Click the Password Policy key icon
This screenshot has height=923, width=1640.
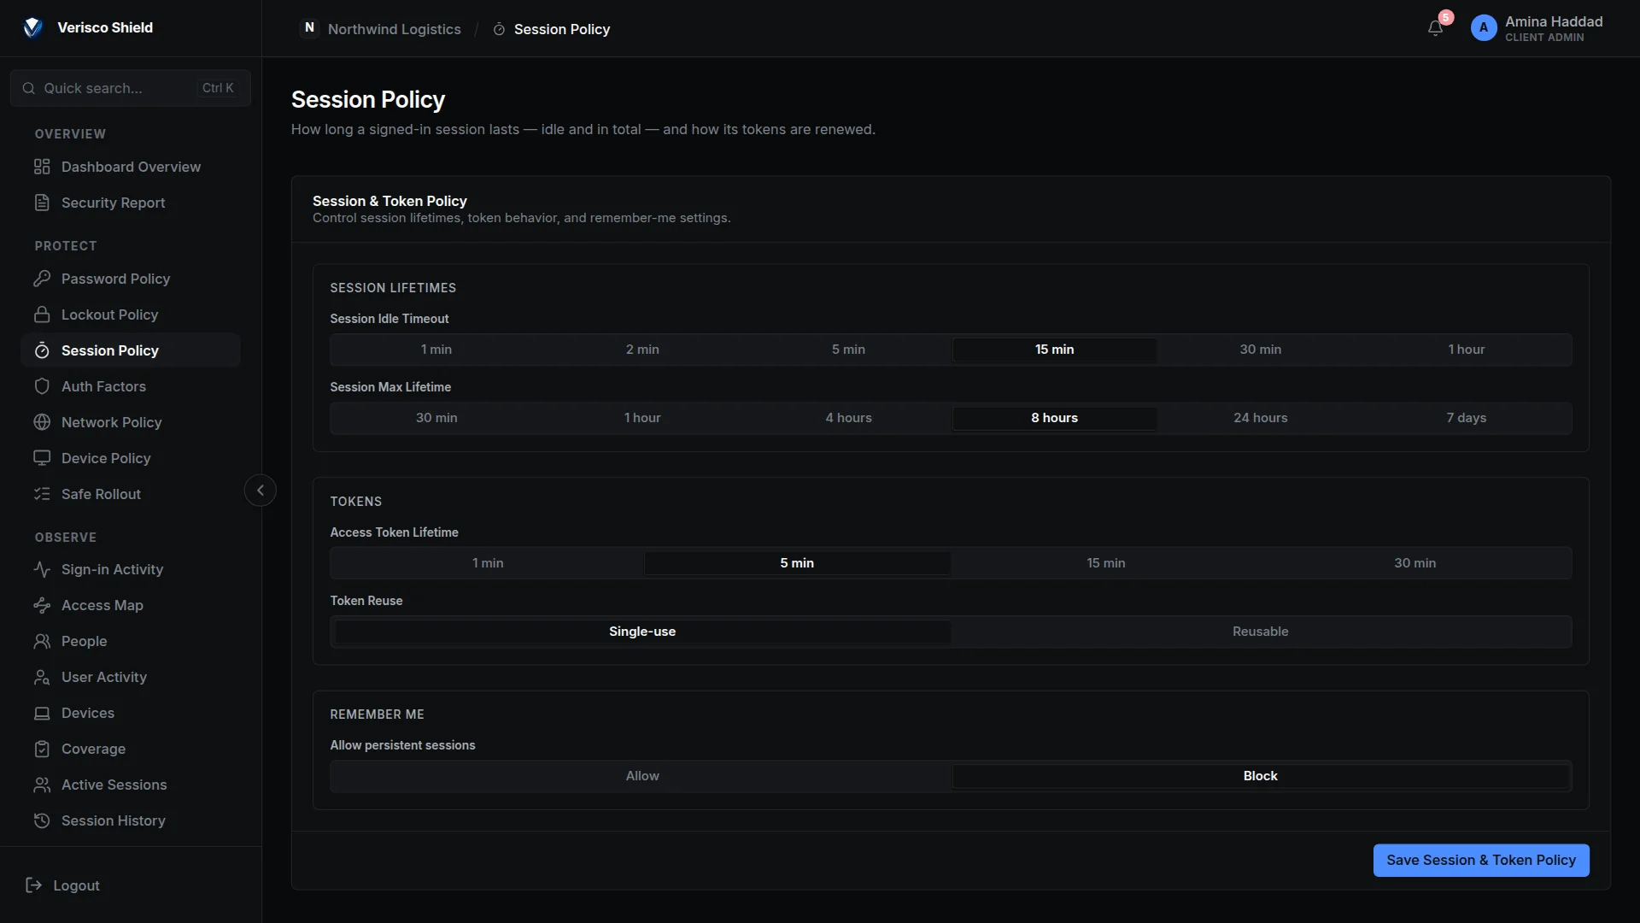pyautogui.click(x=42, y=279)
